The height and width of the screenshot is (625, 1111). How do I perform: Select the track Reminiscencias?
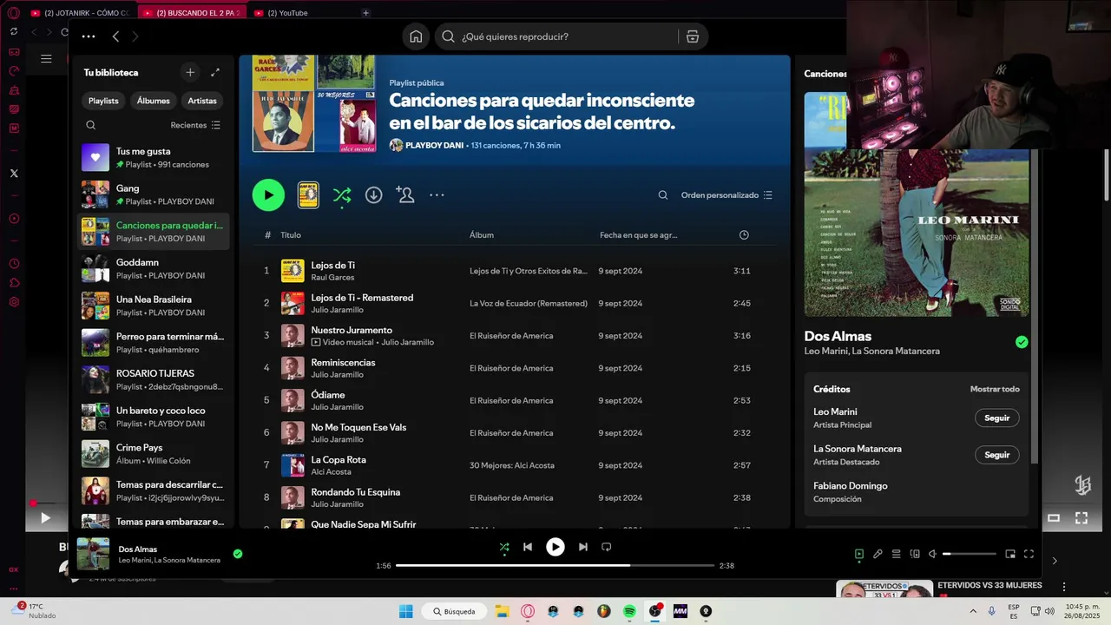pyautogui.click(x=515, y=368)
